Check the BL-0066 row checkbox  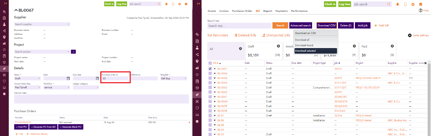[x=210, y=73]
